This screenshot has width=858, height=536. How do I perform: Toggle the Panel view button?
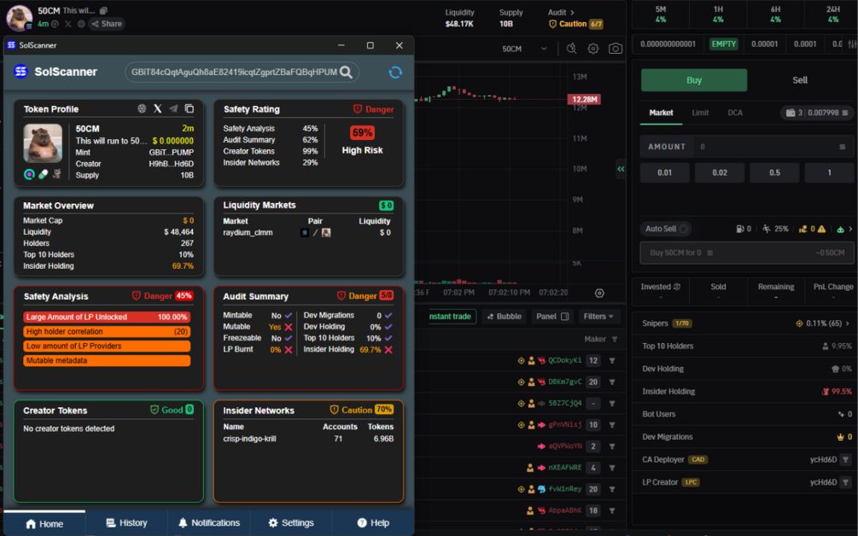click(552, 316)
